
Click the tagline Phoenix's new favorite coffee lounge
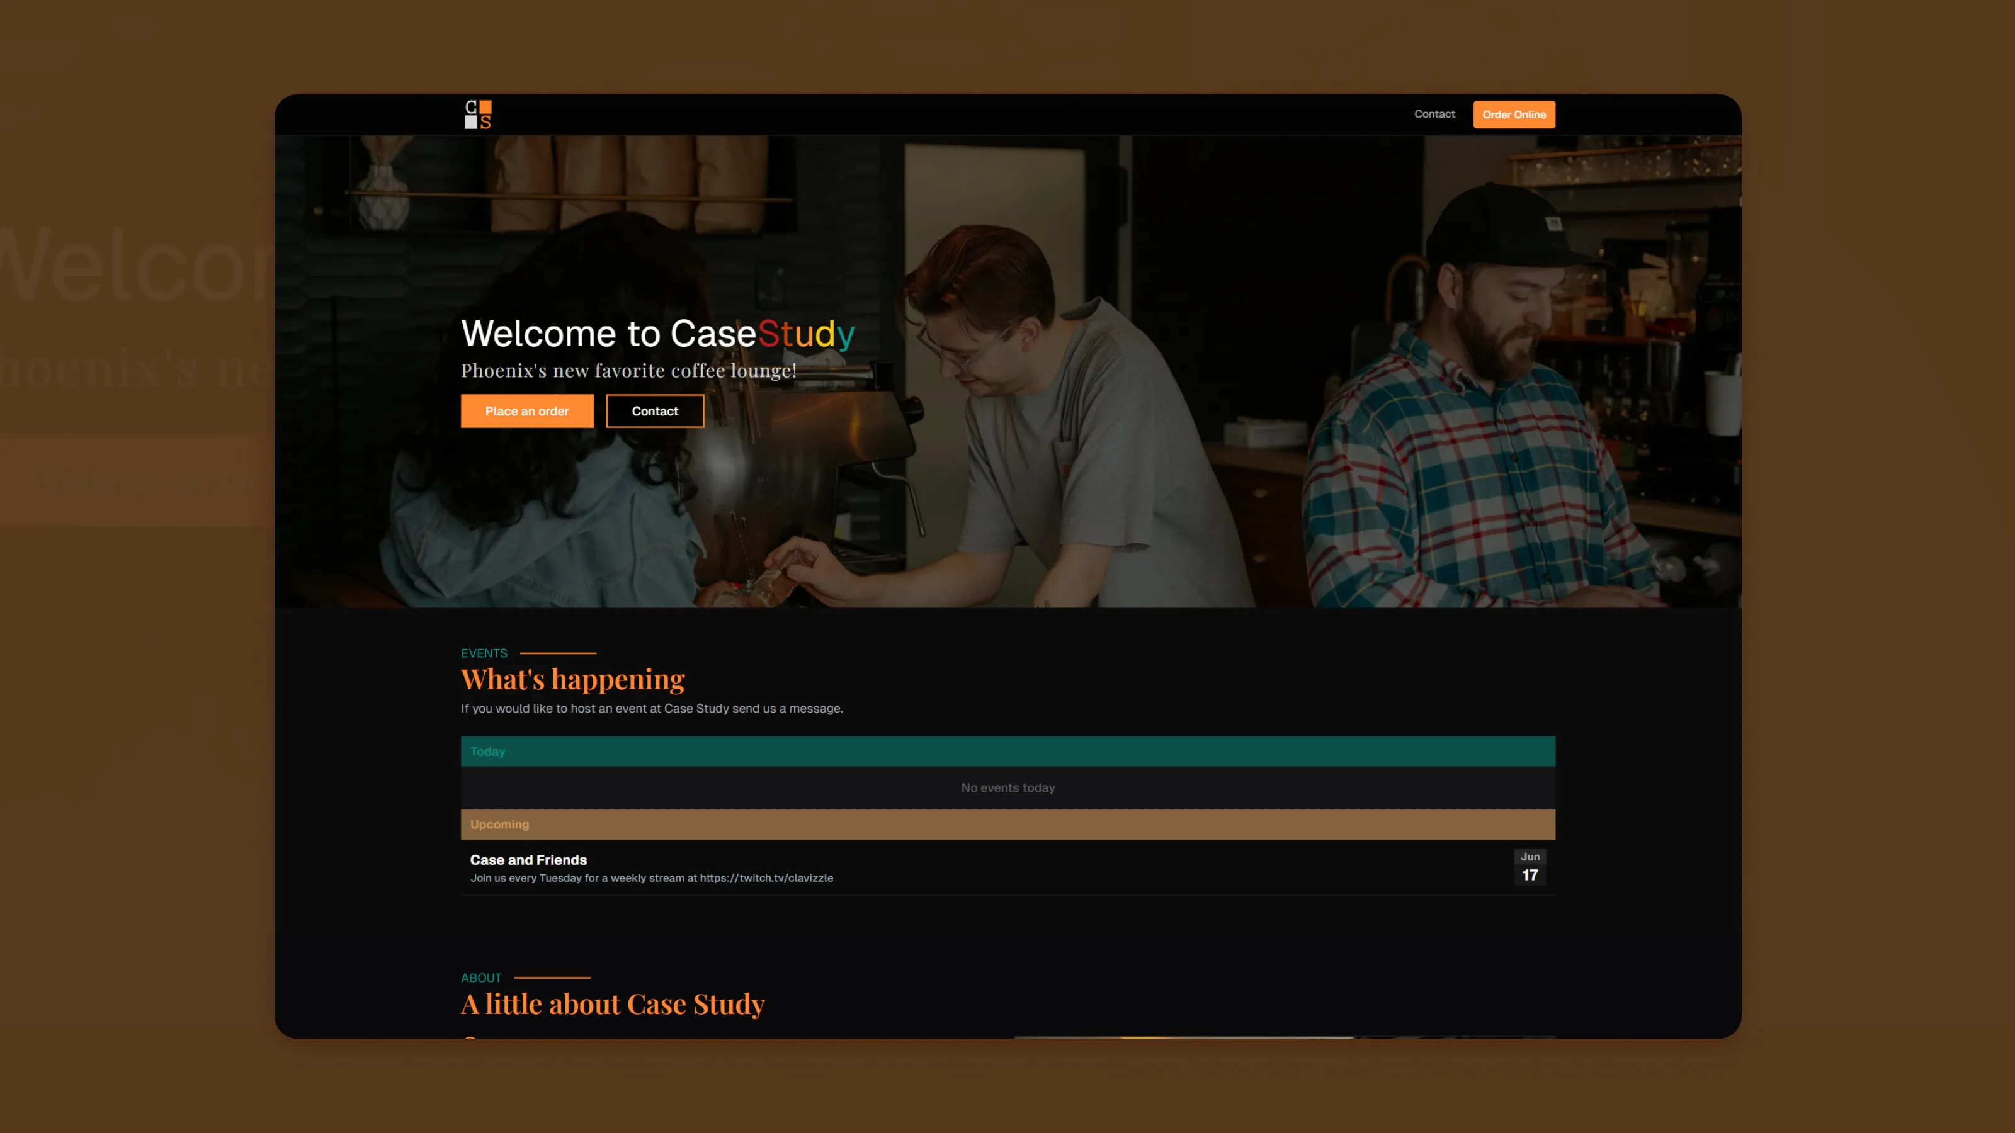point(628,371)
